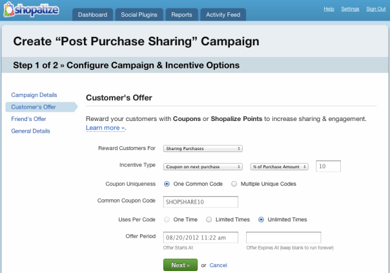This screenshot has width=390, height=273.
Task: Select the One Common Code radio button
Action: [167, 184]
